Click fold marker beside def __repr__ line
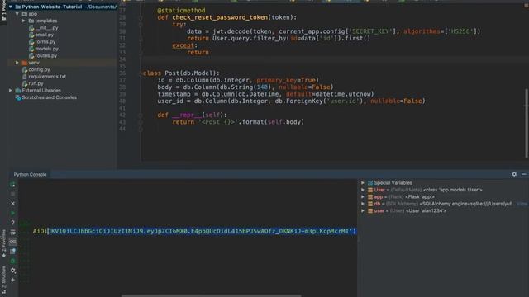The image size is (529, 297). coord(141,115)
